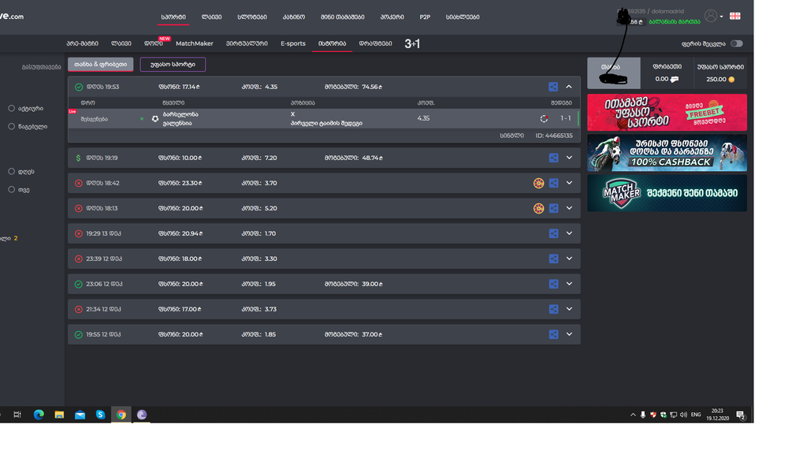The width and height of the screenshot is (807, 454).
Task: Switch to the E-sports tab
Action: click(293, 44)
